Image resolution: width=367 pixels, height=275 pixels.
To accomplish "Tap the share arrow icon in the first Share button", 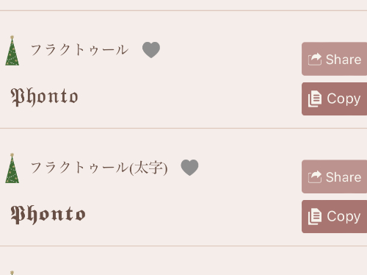I will point(315,59).
